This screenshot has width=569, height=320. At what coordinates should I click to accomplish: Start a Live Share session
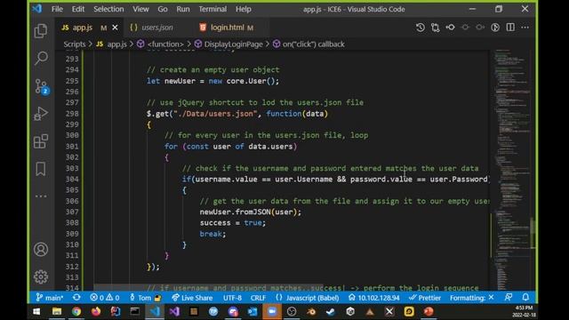coord(192,298)
